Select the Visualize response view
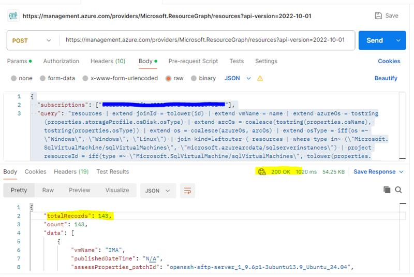This screenshot has height=277, width=414. click(x=117, y=190)
